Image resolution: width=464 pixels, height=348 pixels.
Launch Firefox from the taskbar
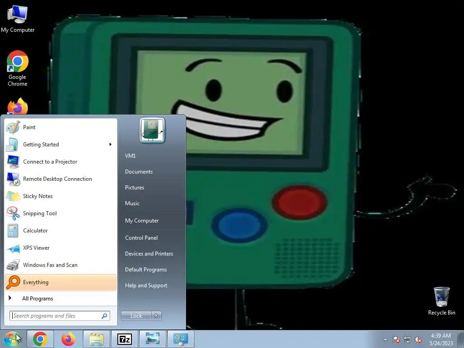tap(68, 339)
